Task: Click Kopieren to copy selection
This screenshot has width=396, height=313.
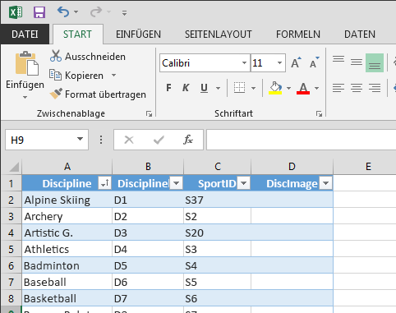Action: click(76, 76)
